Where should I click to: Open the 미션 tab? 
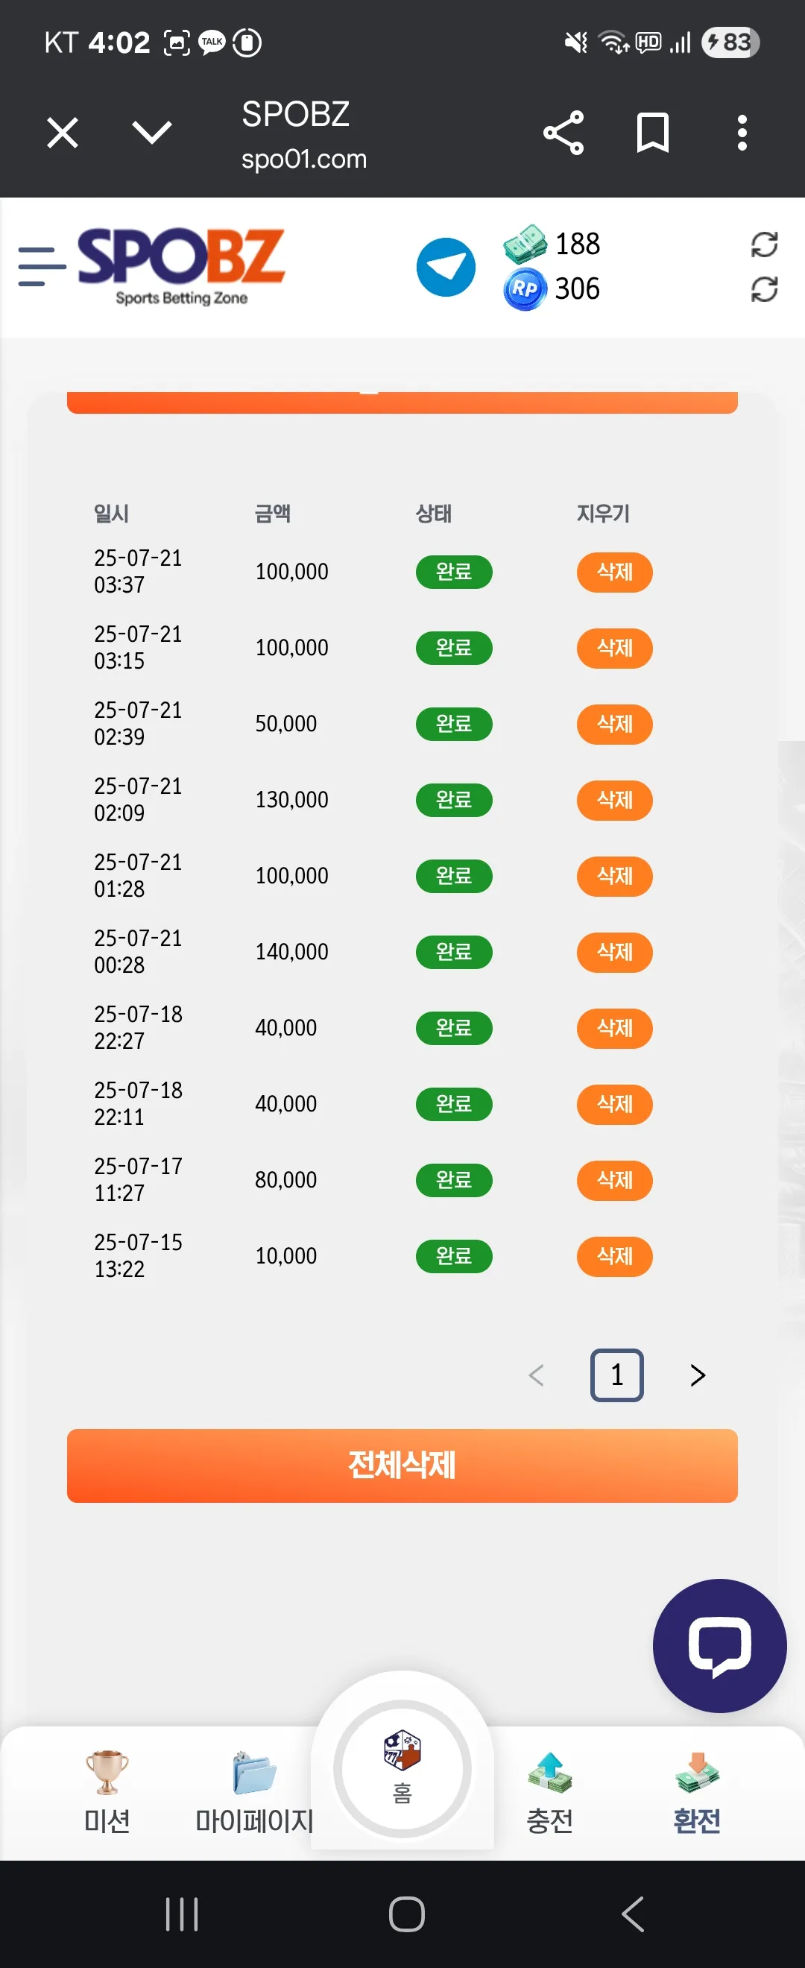(x=107, y=1791)
